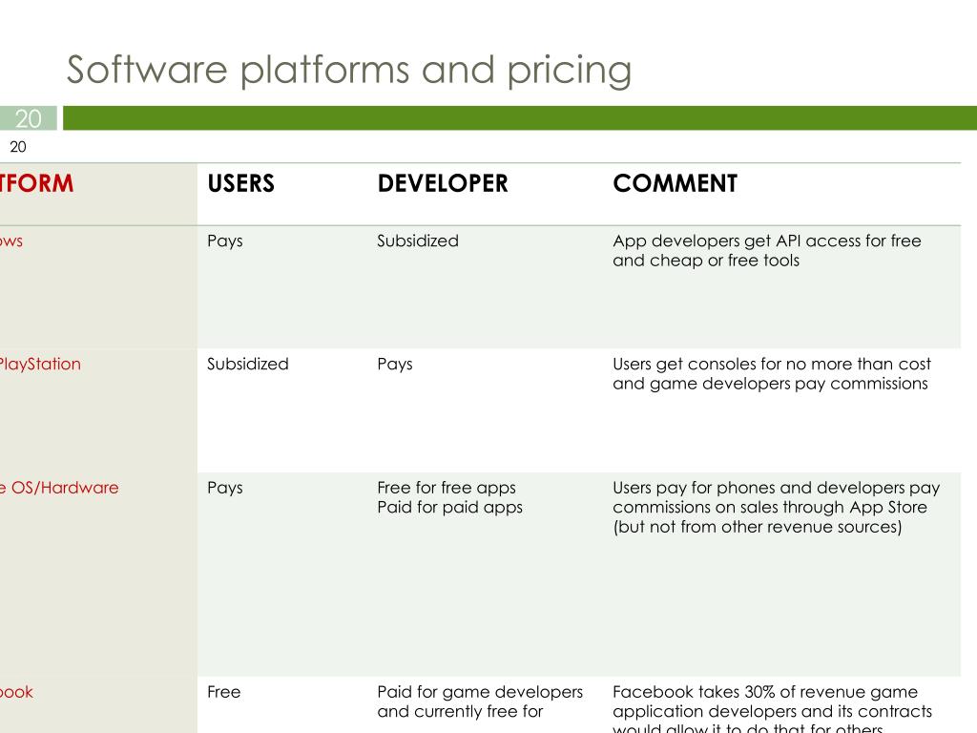Click the partially visible PLATFORM header in red

37,183
